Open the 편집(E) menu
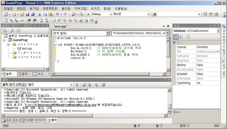This screenshot has height=129, width=227. (x=21, y=9)
